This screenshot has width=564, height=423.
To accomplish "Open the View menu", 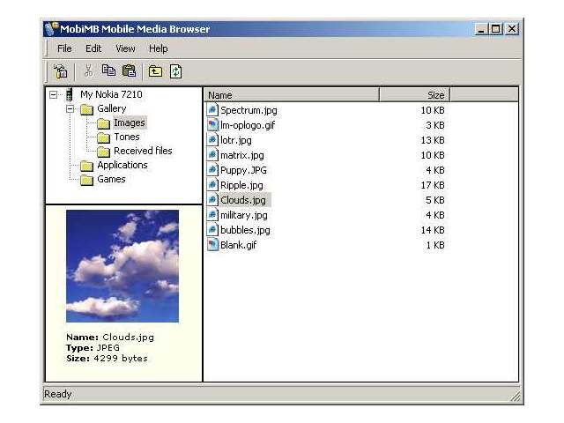I will coord(125,48).
